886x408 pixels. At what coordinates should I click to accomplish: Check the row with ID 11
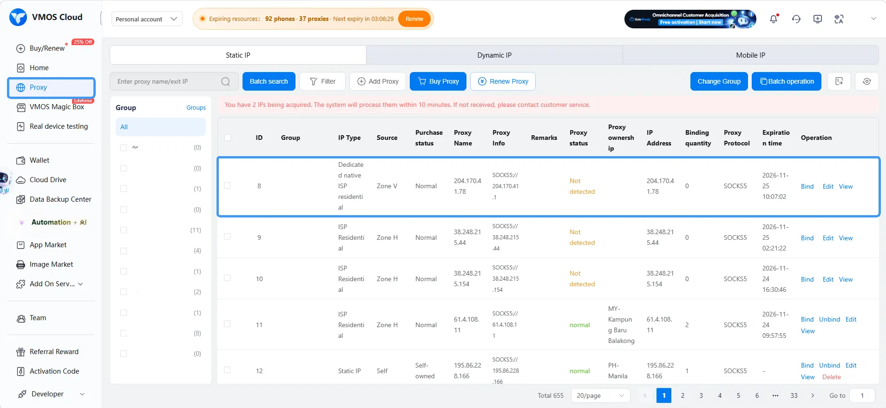coord(227,324)
